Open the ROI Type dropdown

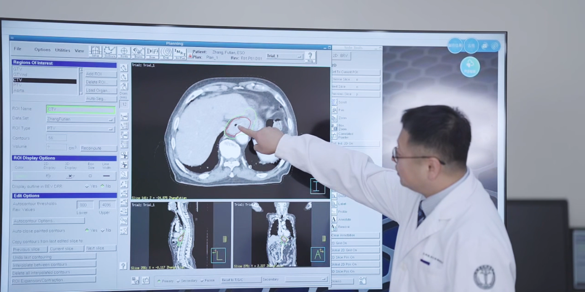click(x=80, y=129)
